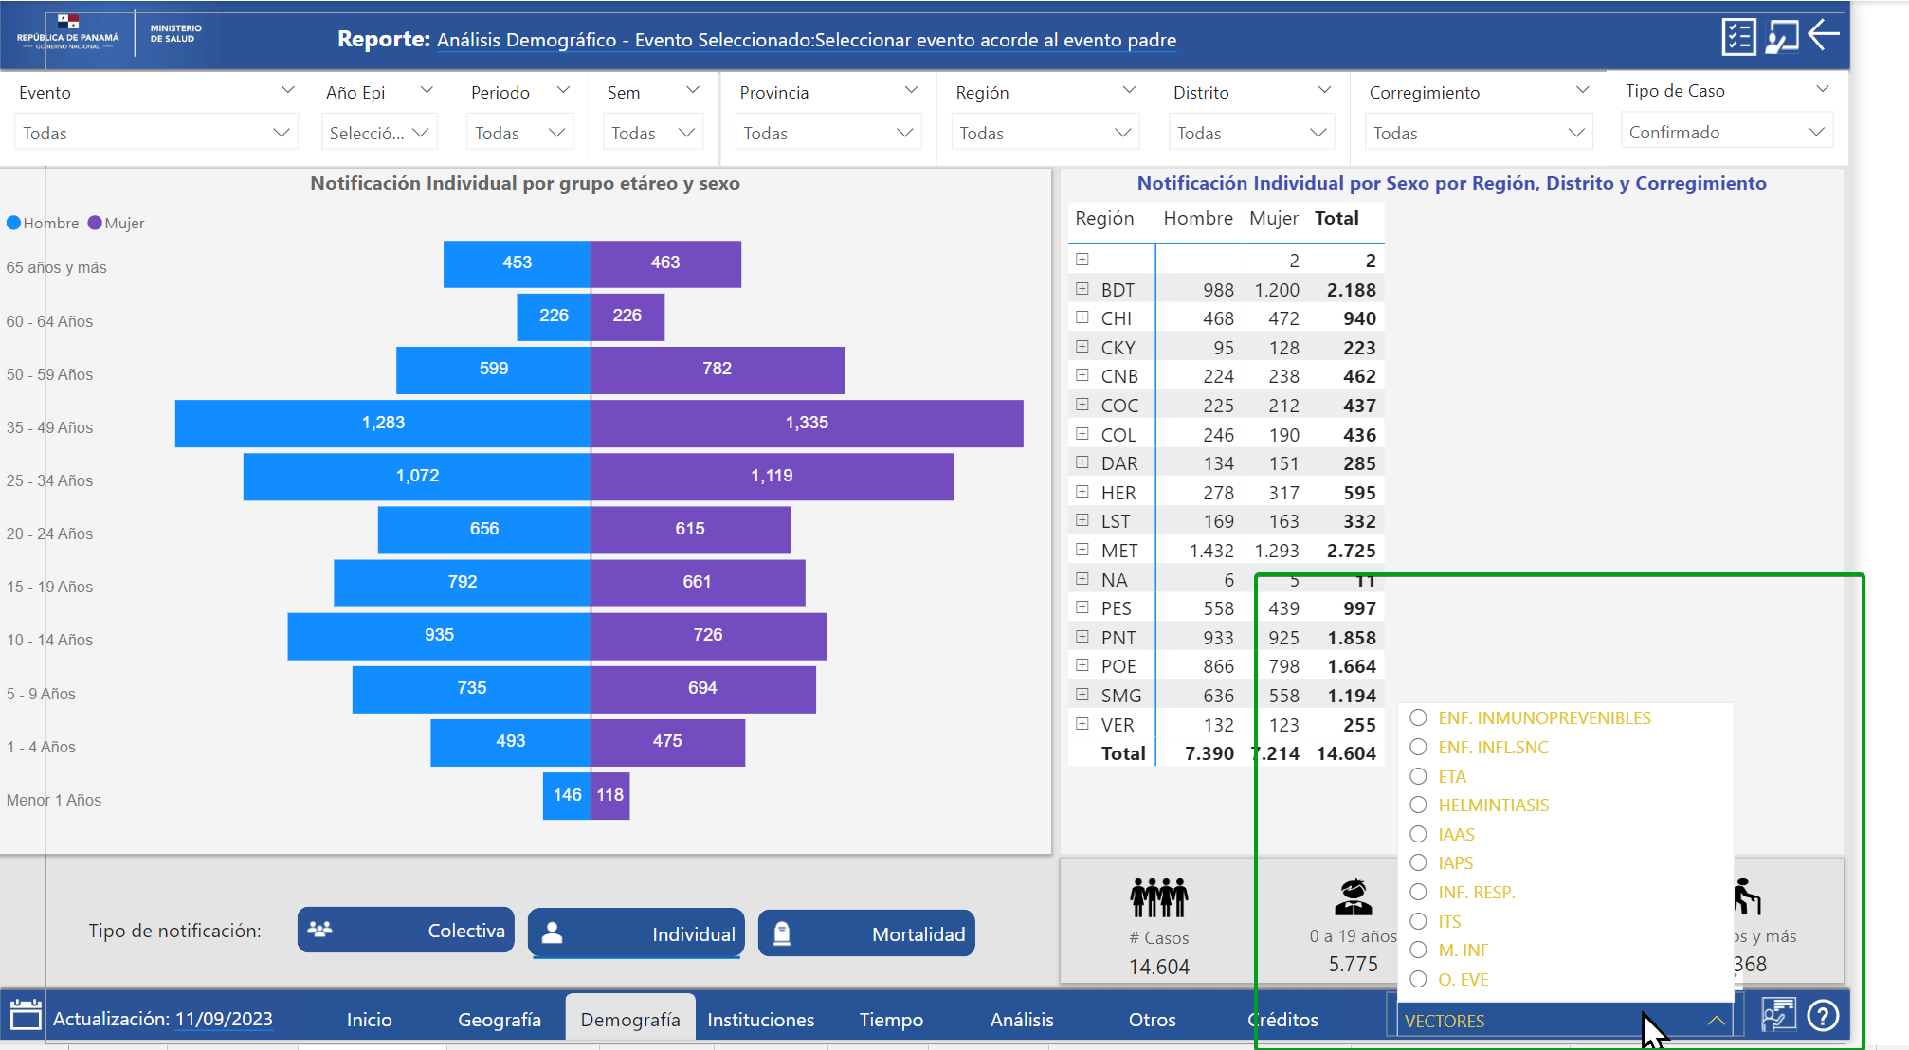
Task: Click the Colectiva notification button
Action: pos(406,931)
